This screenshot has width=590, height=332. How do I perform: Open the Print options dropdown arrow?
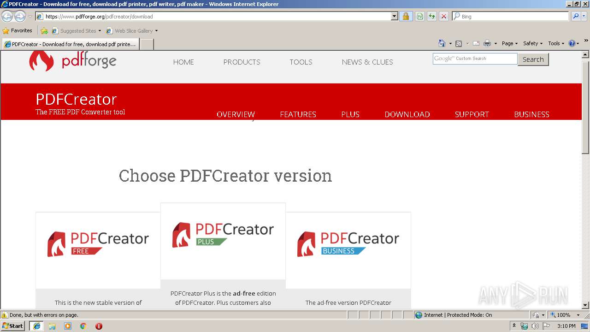(496, 43)
